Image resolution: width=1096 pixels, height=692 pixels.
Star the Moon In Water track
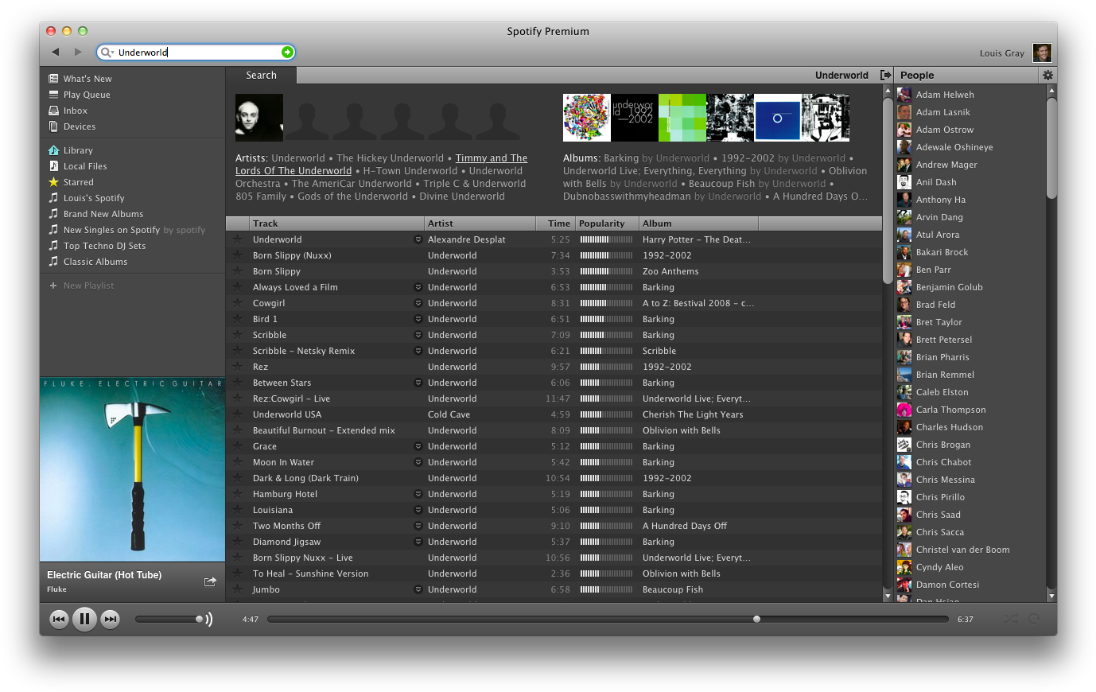237,462
